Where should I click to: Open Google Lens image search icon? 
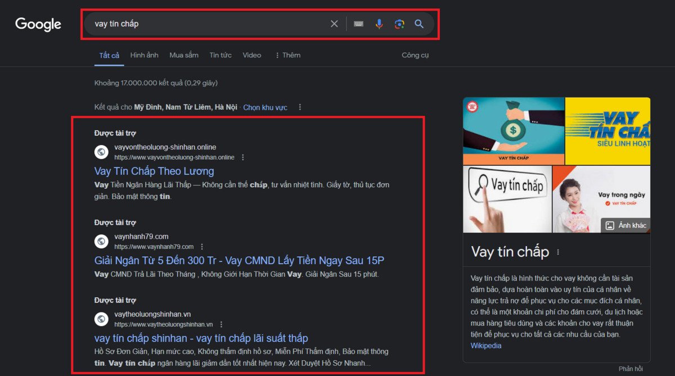[x=399, y=24]
